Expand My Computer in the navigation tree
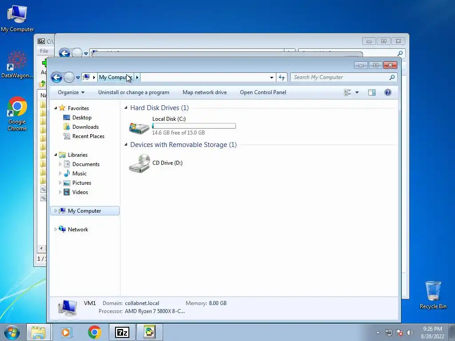This screenshot has height=341, width=455. (56, 211)
